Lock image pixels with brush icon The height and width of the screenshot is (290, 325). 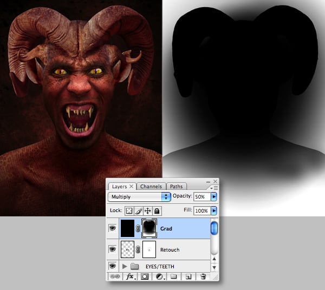coord(139,210)
